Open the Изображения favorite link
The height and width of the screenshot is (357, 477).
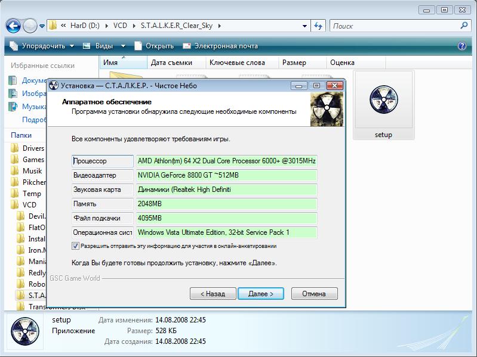[x=34, y=94]
